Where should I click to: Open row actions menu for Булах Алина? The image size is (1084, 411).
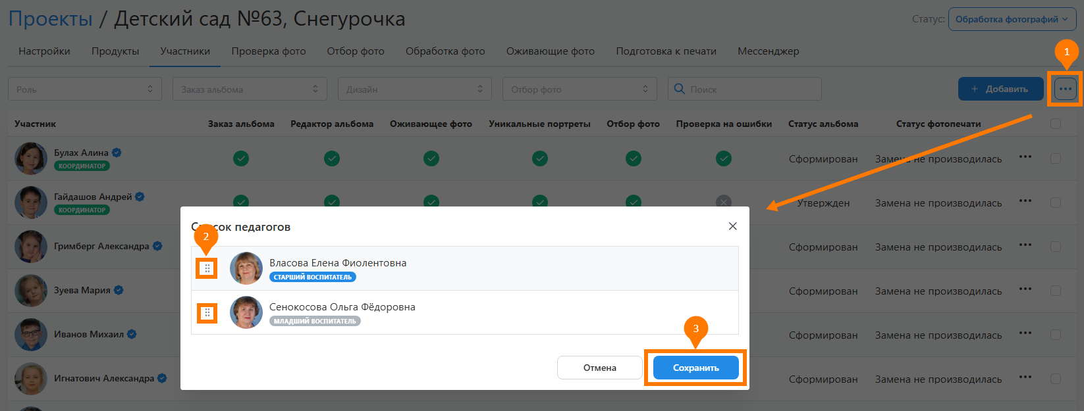(x=1025, y=157)
